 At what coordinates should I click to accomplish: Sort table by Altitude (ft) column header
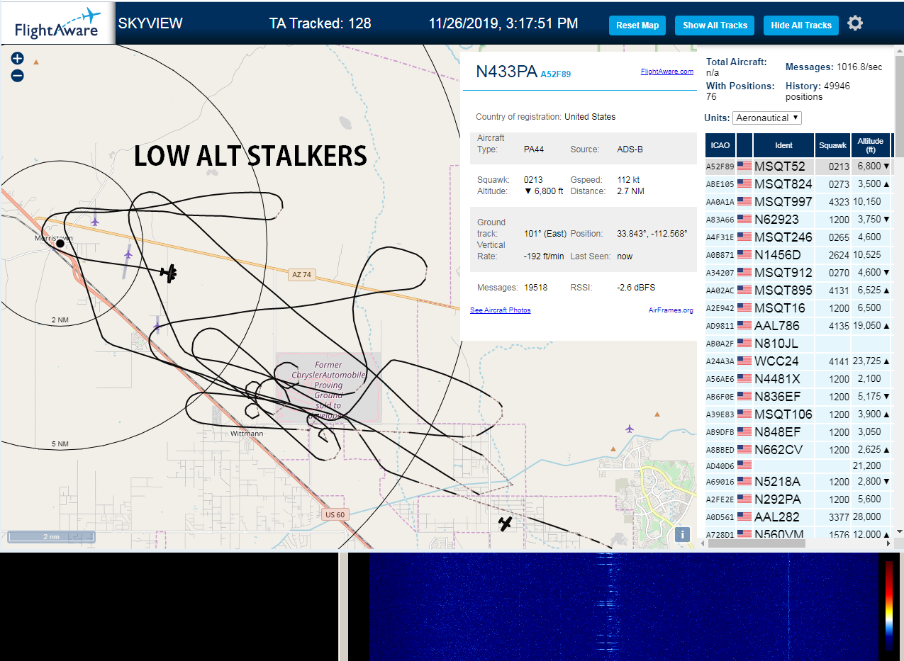pos(870,145)
